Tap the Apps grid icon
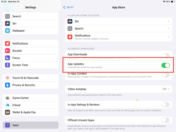Image resolution: width=176 pixels, height=132 pixels. click(x=7, y=125)
